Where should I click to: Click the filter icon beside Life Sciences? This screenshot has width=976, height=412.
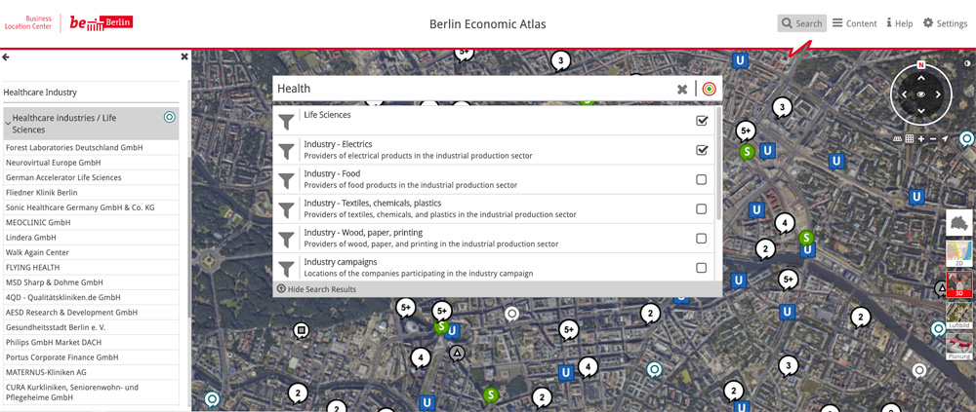(286, 121)
